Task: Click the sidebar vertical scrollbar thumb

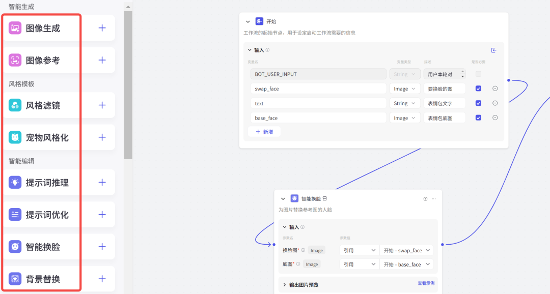Action: (128, 85)
